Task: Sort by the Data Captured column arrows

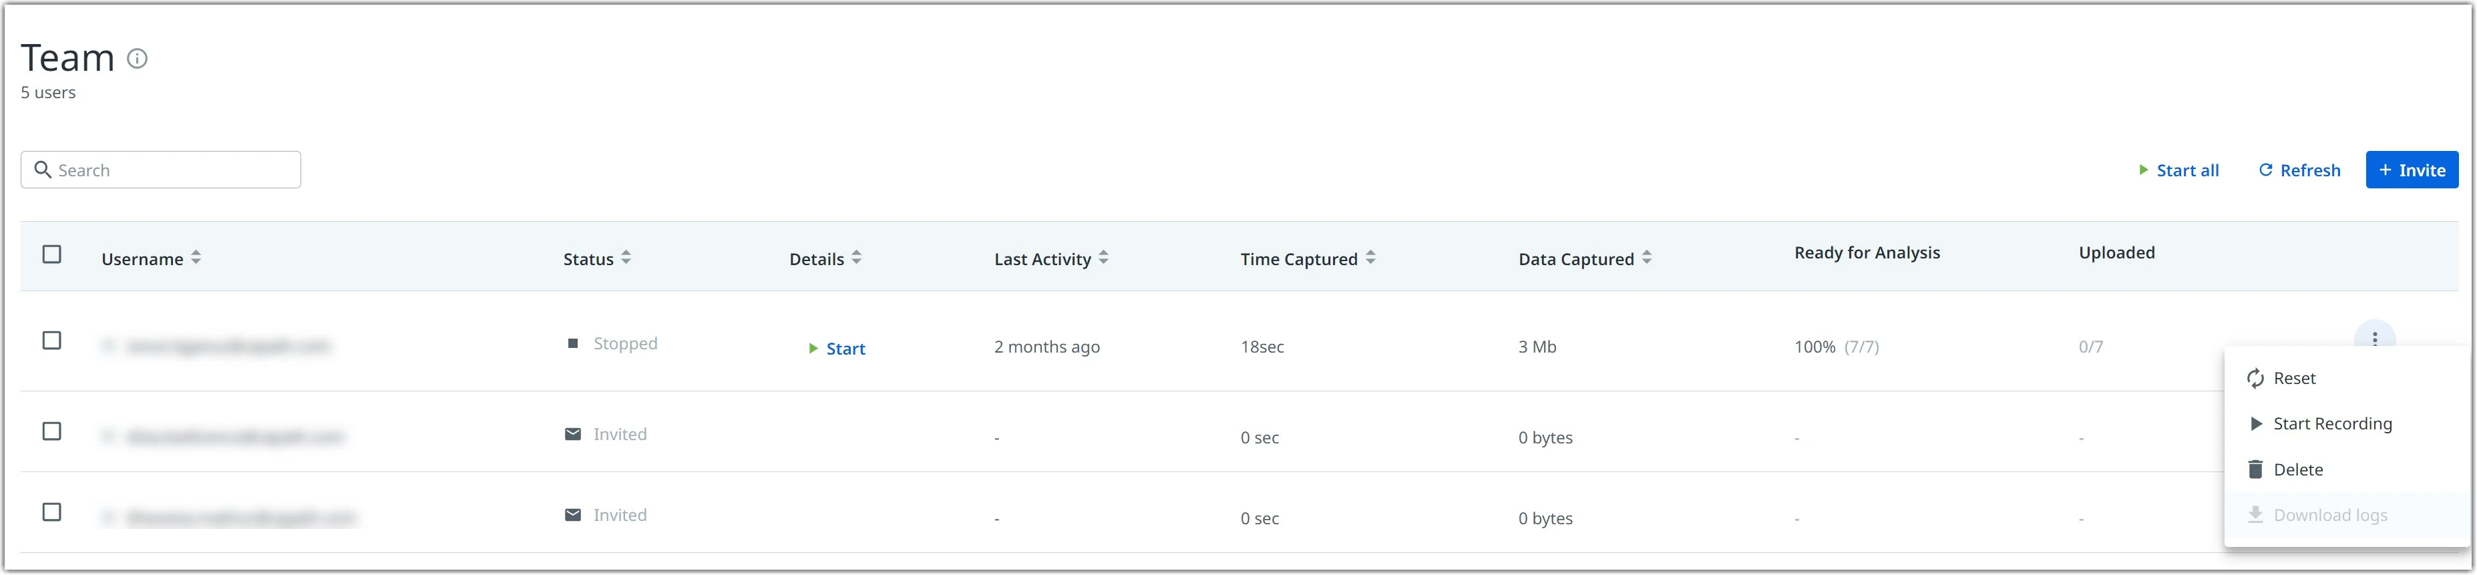Action: 1646,258
